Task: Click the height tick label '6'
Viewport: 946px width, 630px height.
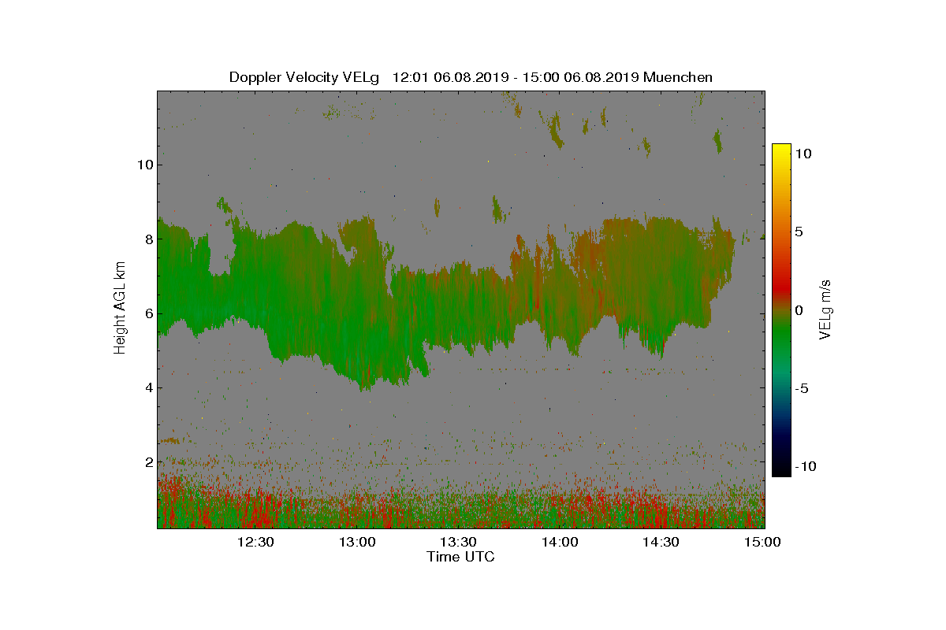Action: tap(147, 313)
